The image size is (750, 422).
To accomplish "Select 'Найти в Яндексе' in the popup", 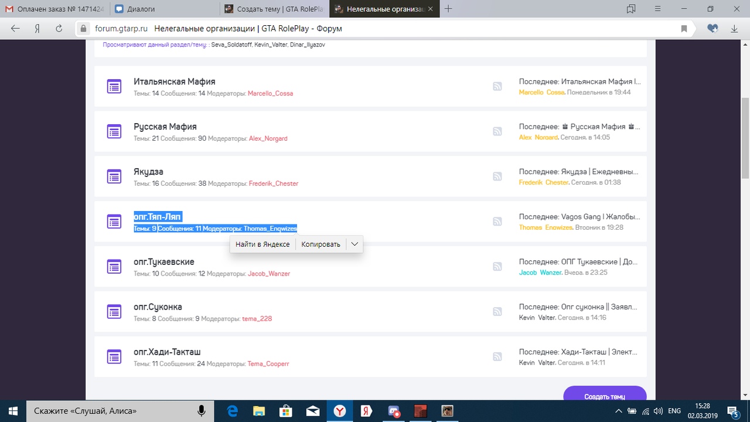I will pos(262,244).
